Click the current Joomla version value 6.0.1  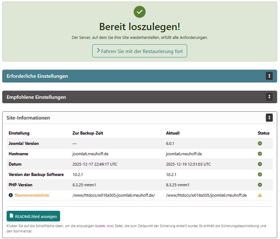170,143
